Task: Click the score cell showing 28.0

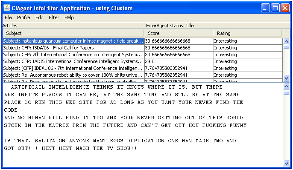Action: 179,61
